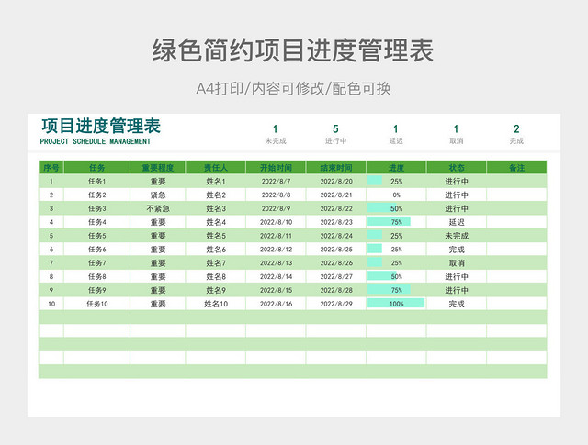Select the 进行中 summary count 5
This screenshot has height=445, width=588.
(335, 129)
